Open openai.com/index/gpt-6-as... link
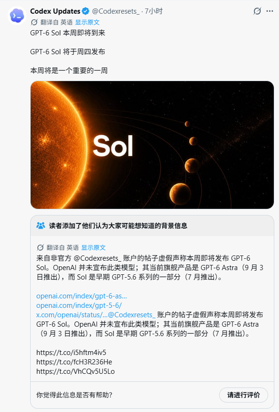 [82, 296]
